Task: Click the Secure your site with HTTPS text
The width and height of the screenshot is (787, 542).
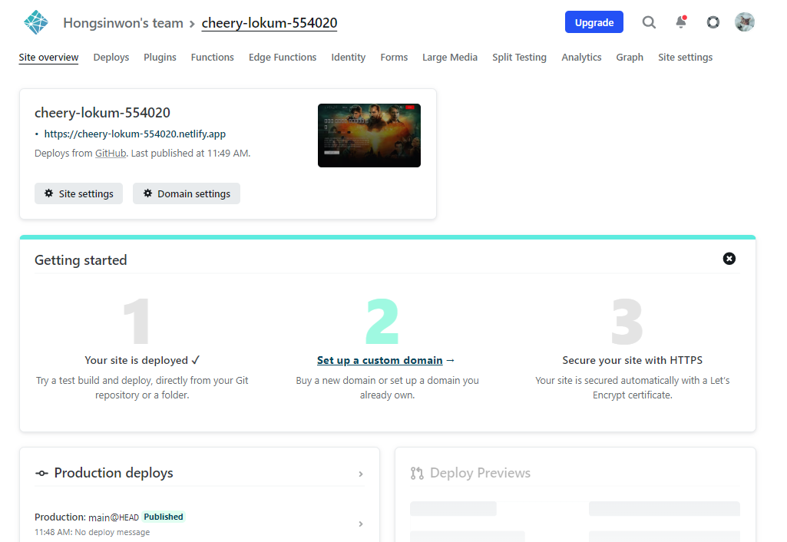Action: (633, 360)
